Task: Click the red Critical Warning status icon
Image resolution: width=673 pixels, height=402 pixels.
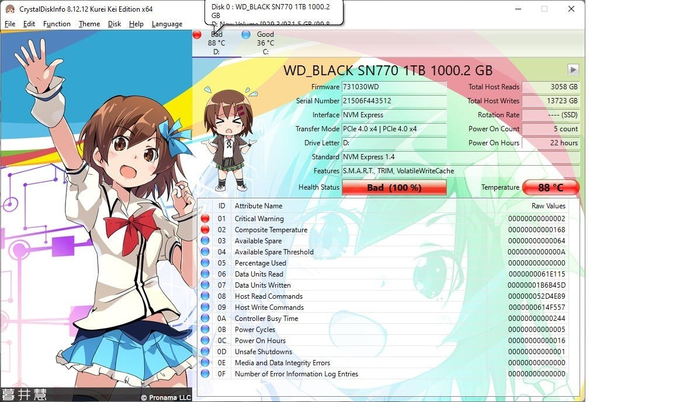Action: tap(205, 219)
